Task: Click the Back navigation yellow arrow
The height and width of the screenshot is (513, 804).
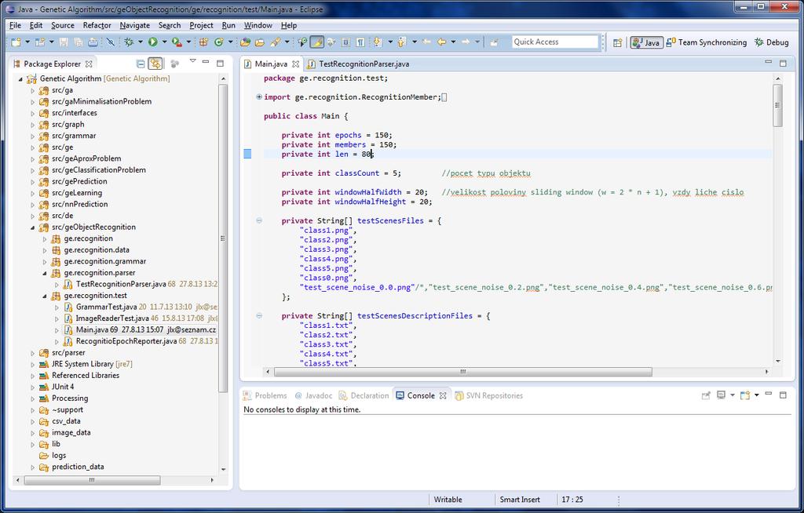Action: tap(441, 42)
